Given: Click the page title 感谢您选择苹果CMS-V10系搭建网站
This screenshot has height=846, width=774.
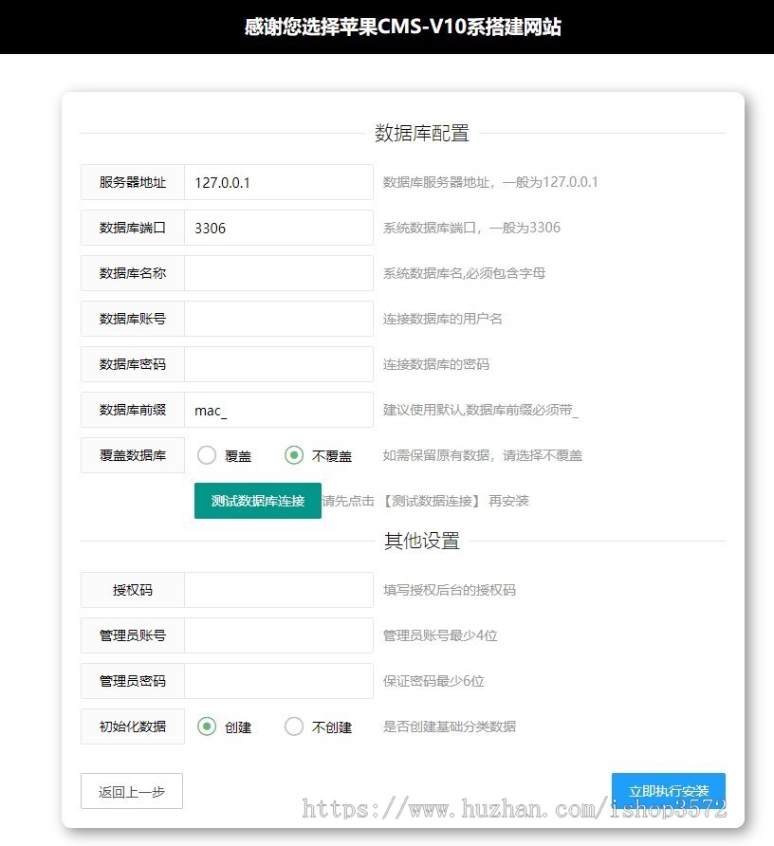Looking at the screenshot, I should pos(403,27).
